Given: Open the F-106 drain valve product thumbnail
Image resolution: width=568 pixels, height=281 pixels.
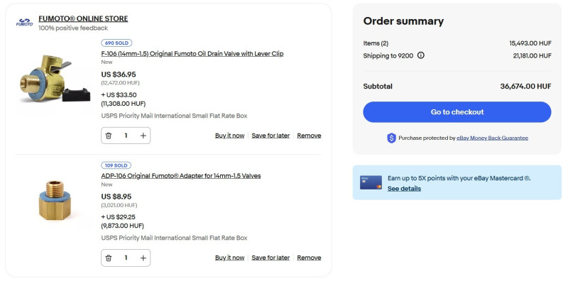Looking at the screenshot, I should 55,79.
